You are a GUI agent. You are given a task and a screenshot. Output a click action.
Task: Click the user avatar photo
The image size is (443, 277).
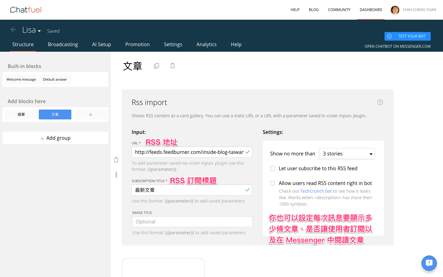click(395, 10)
